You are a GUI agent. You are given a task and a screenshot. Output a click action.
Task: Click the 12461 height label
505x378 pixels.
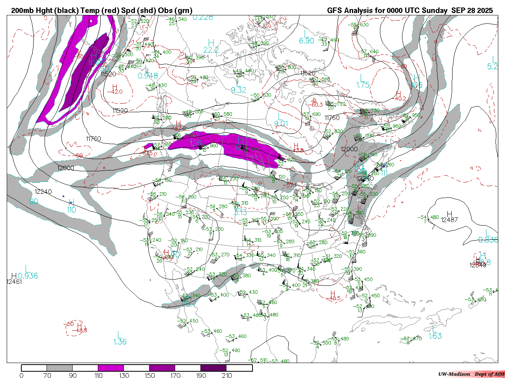pos(14,282)
